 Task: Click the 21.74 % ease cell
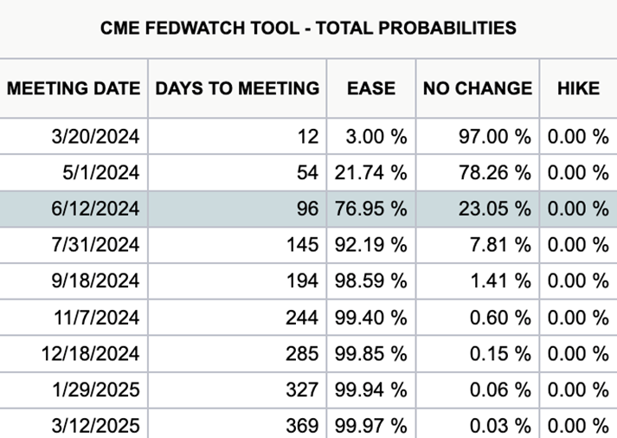click(x=371, y=173)
